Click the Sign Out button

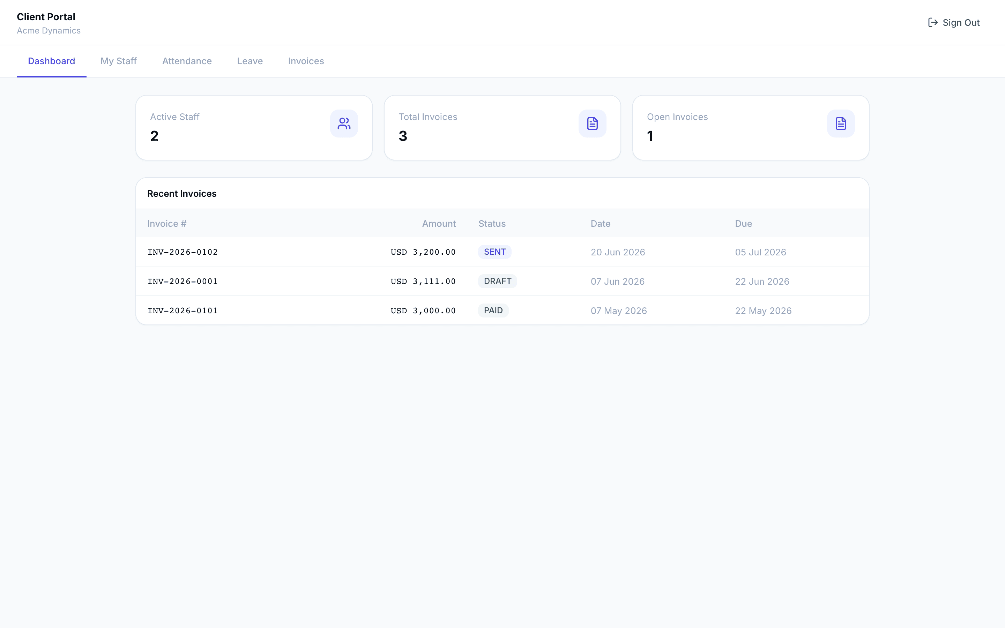tap(954, 22)
